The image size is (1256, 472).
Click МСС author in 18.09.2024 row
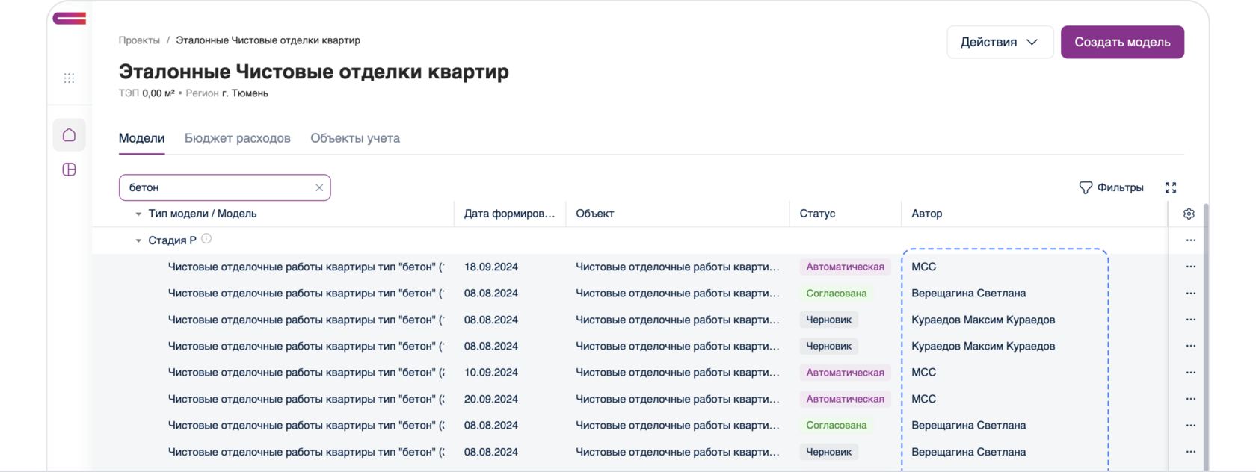pyautogui.click(x=924, y=267)
